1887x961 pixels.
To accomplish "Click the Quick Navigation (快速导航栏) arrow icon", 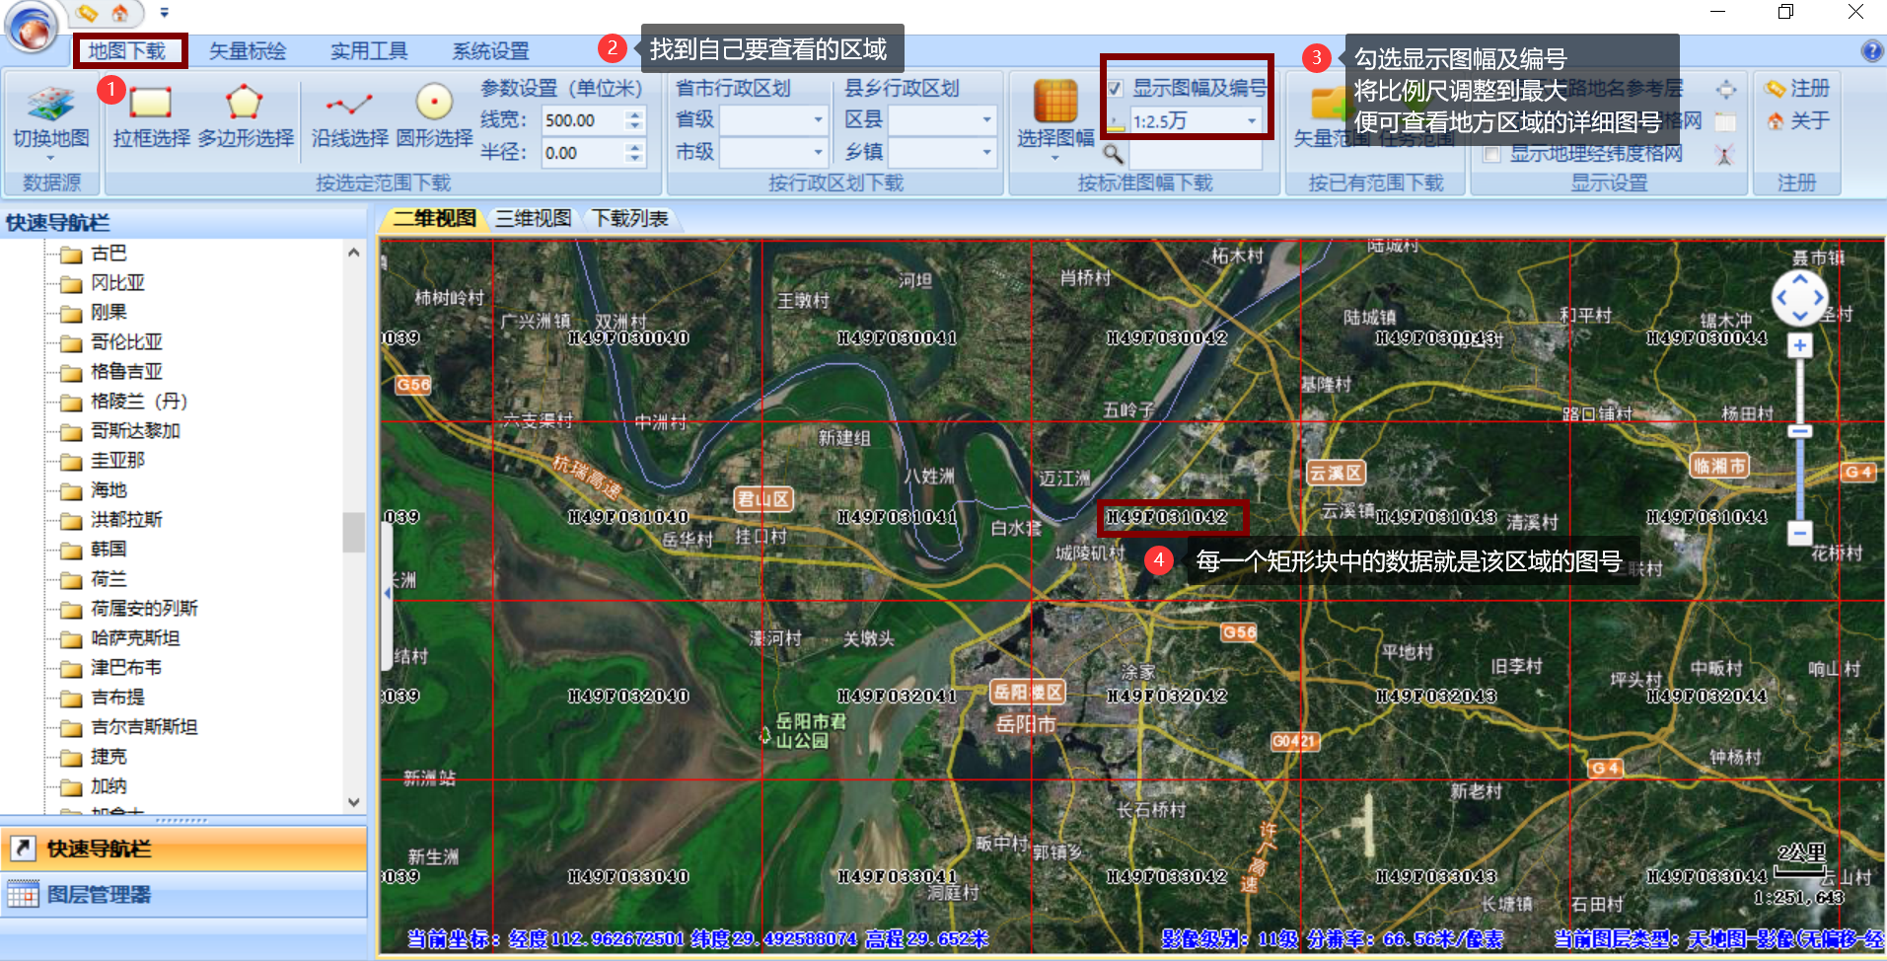I will tap(23, 849).
